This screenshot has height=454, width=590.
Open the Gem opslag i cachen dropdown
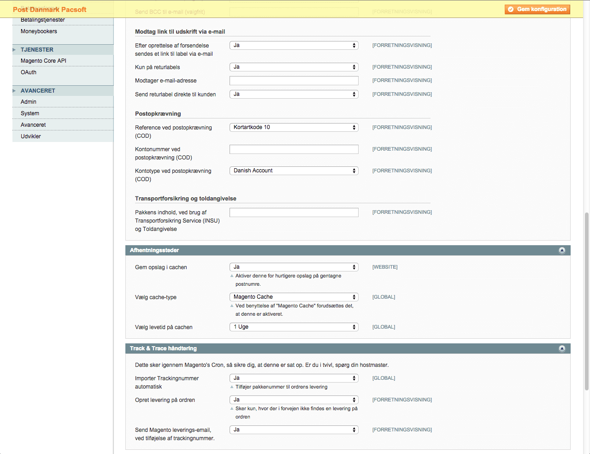[294, 267]
